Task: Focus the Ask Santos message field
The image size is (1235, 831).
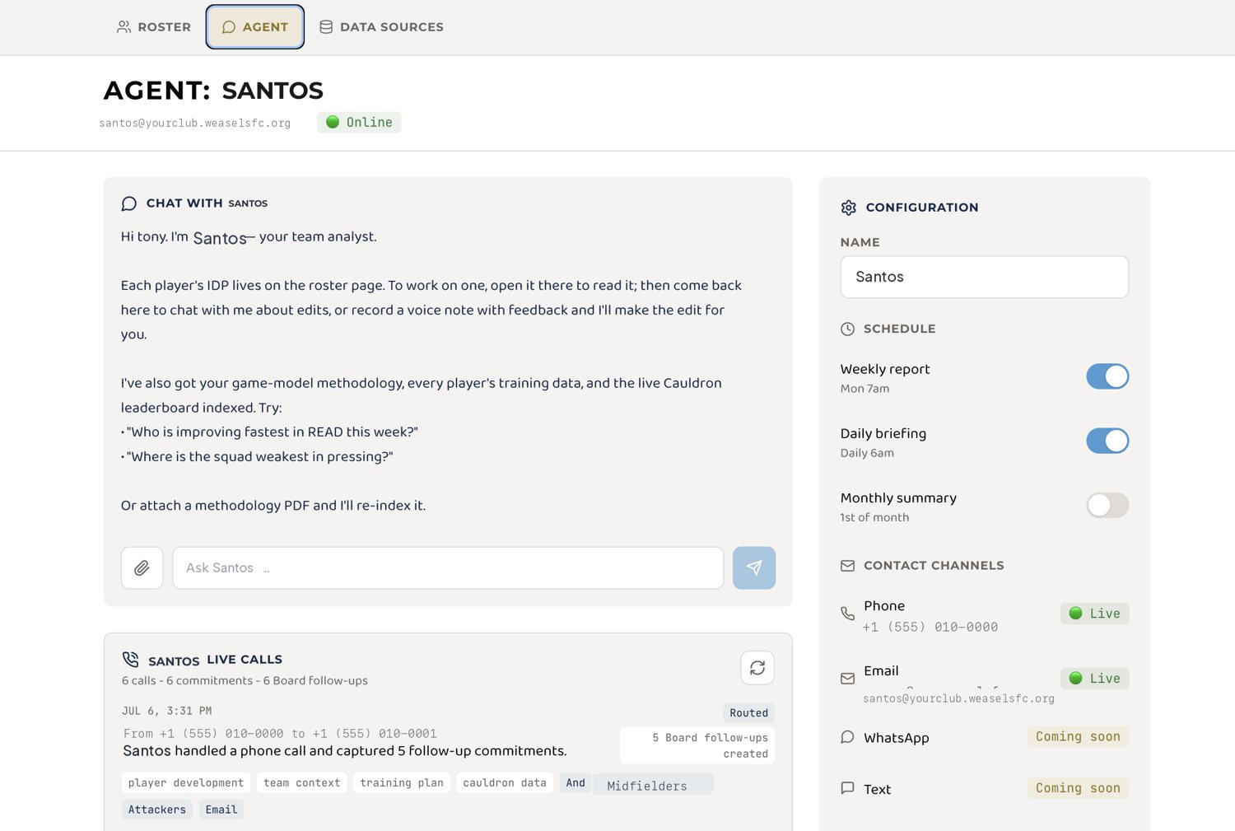Action: [448, 568]
